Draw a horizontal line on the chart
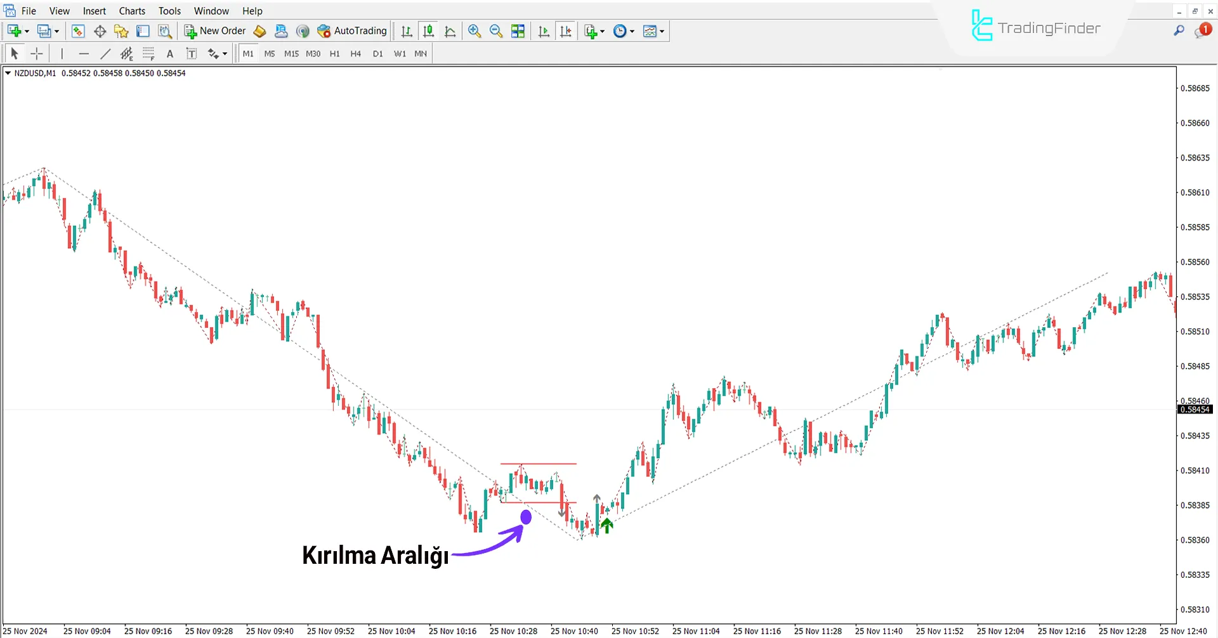The image size is (1218, 638). tap(84, 53)
